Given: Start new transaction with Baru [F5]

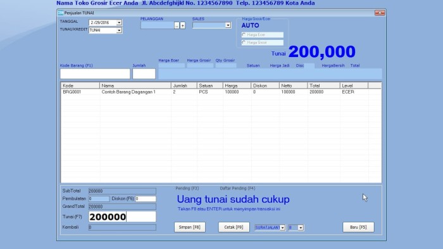Looking at the screenshot, I should pyautogui.click(x=358, y=227).
